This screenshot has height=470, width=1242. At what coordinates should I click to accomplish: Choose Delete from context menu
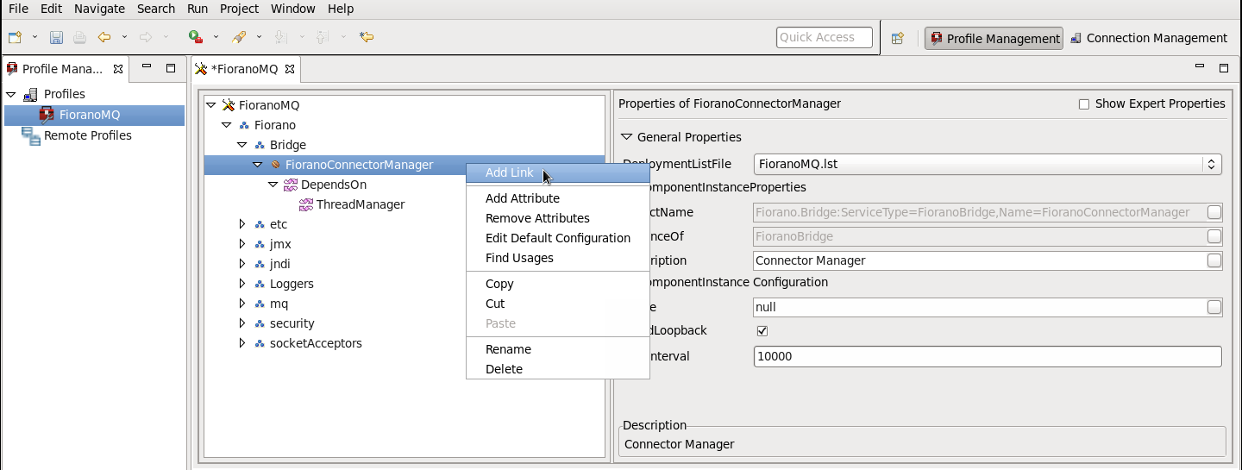pyautogui.click(x=558, y=369)
